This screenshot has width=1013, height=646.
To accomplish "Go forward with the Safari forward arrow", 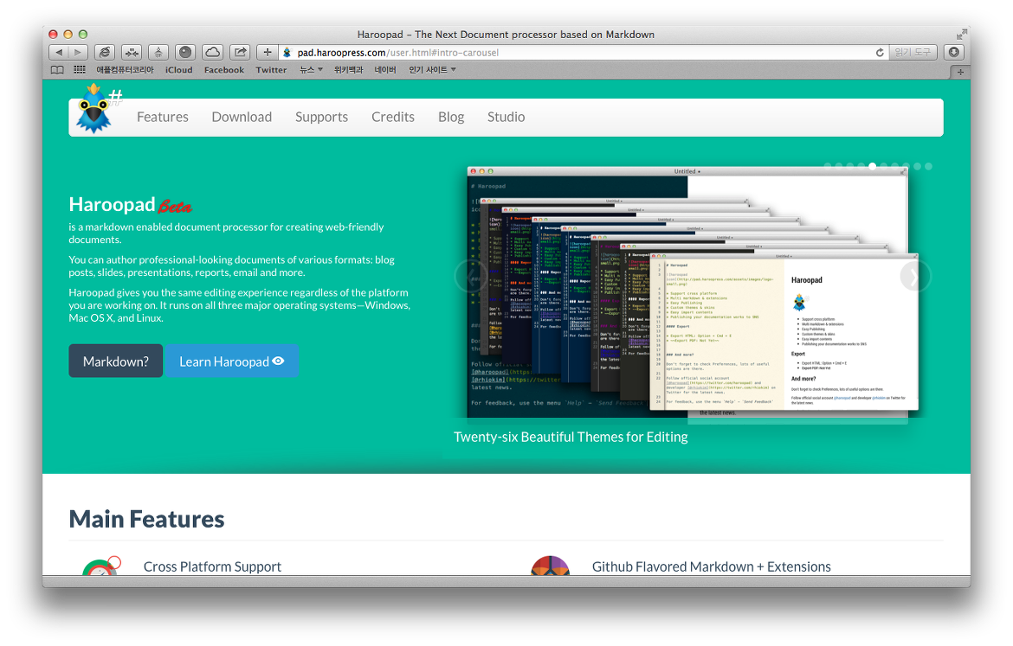I will pyautogui.click(x=78, y=52).
